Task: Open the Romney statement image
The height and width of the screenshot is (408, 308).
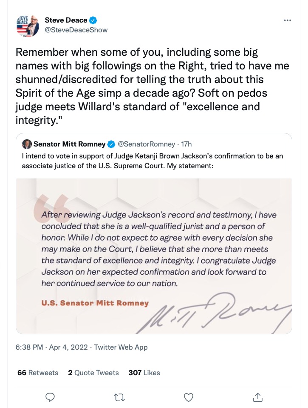Action: tap(154, 256)
